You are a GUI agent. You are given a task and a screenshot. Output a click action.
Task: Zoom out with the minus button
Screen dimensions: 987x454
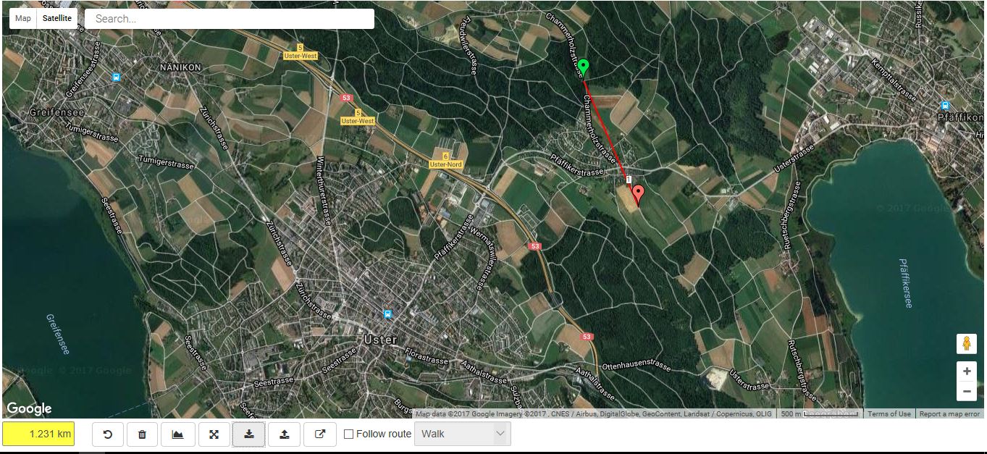(967, 392)
